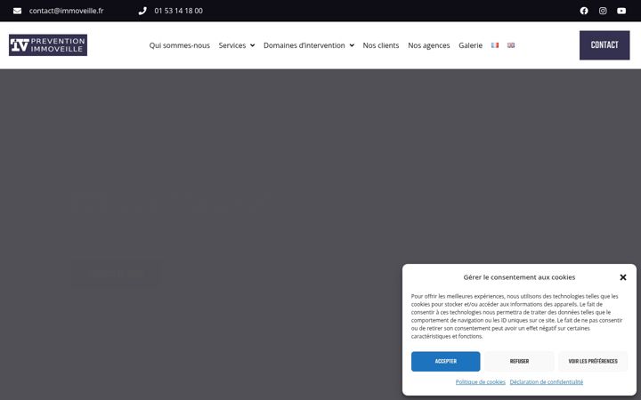Decline cookies with the Refuser button
The height and width of the screenshot is (400, 641).
coord(519,361)
